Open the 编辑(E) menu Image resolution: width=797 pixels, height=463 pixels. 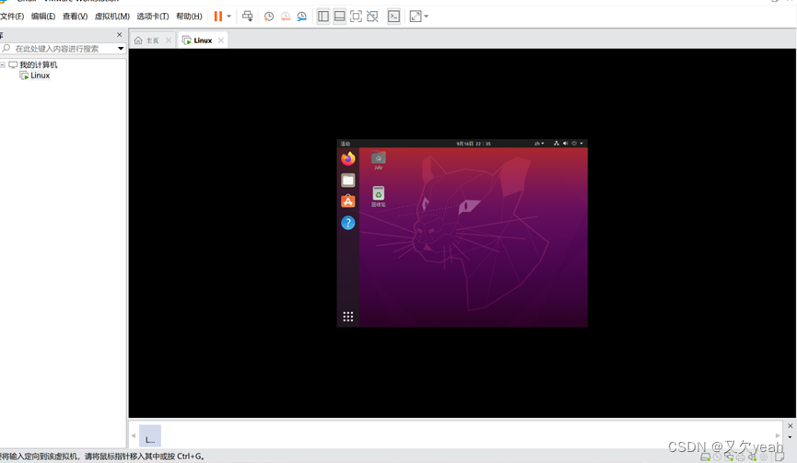pos(43,17)
